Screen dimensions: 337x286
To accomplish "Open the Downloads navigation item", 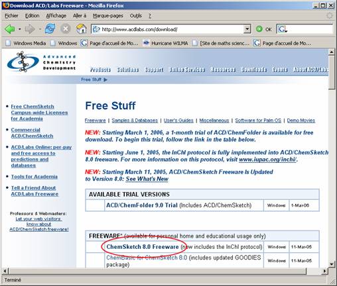I will click(x=253, y=70).
